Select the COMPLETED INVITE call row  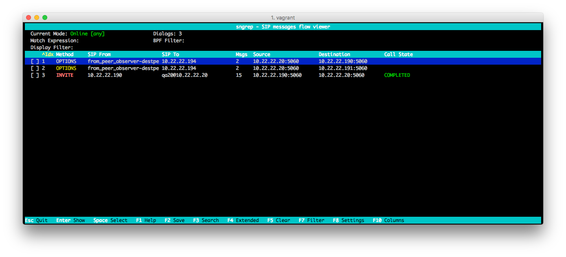[204, 75]
